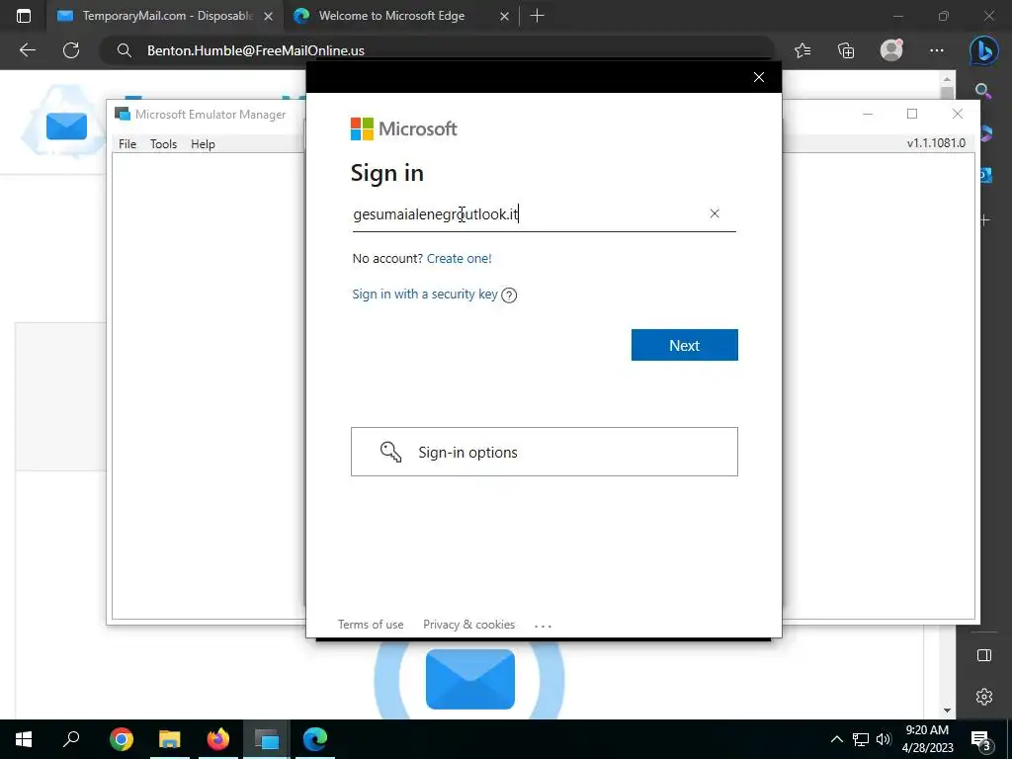This screenshot has width=1012, height=759.
Task: Launch Google Chrome from taskbar
Action: 122,739
